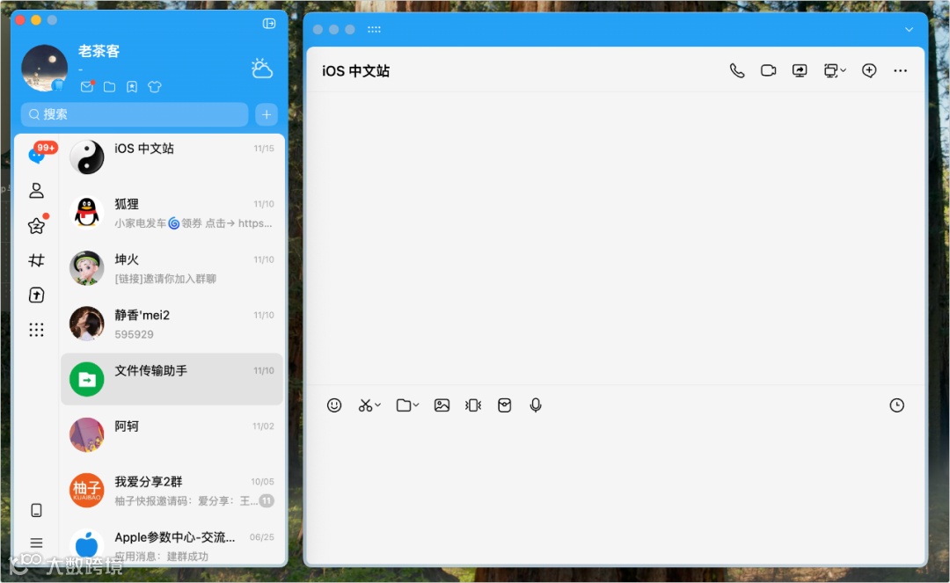Click the 老茶客 username text
This screenshot has width=950, height=583.
pyautogui.click(x=99, y=51)
